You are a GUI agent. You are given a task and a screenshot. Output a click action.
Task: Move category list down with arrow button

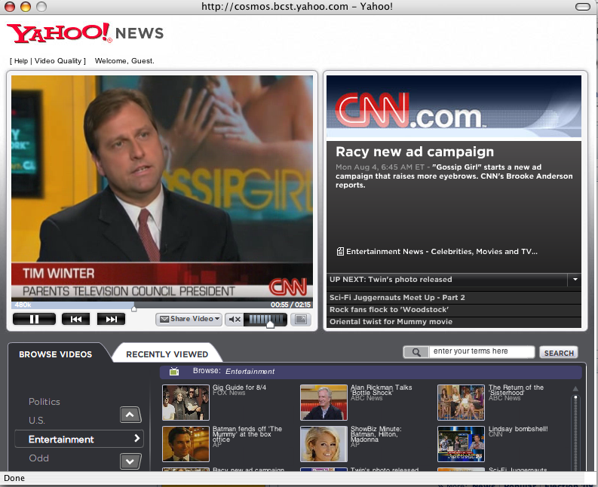(x=130, y=461)
